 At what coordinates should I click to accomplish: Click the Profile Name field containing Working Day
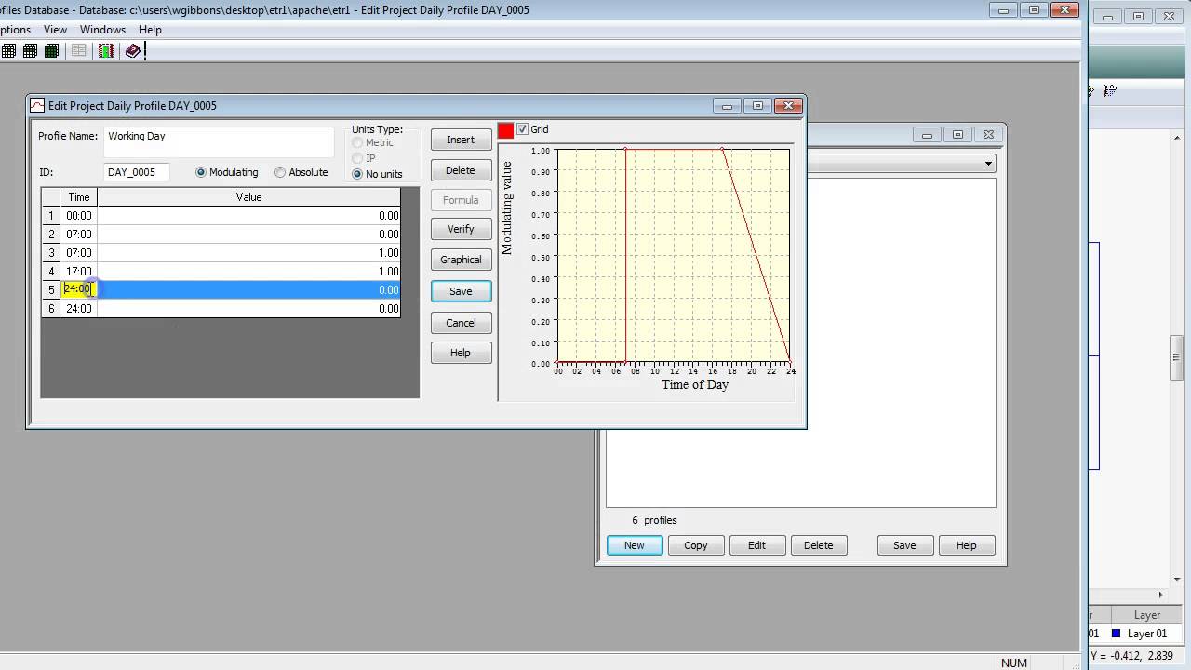(219, 141)
